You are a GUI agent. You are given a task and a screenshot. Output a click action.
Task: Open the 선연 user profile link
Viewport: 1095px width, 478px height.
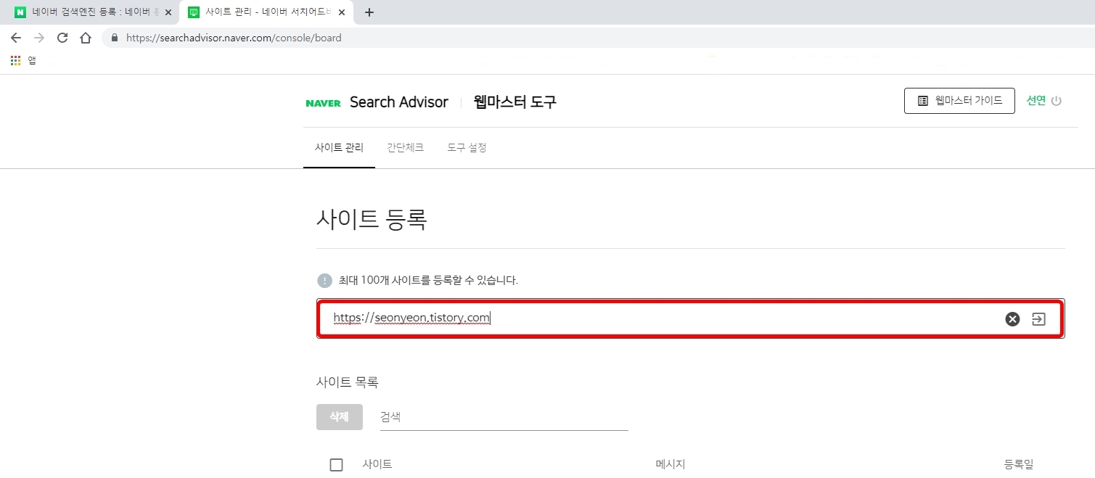[x=1035, y=101]
